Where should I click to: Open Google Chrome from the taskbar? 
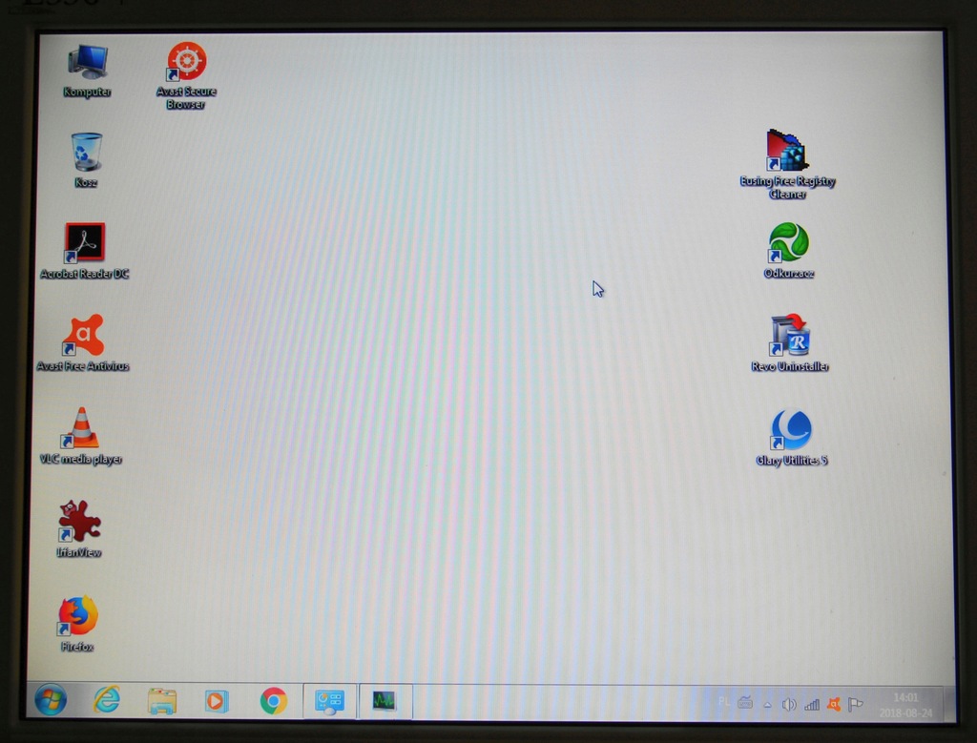[x=273, y=701]
